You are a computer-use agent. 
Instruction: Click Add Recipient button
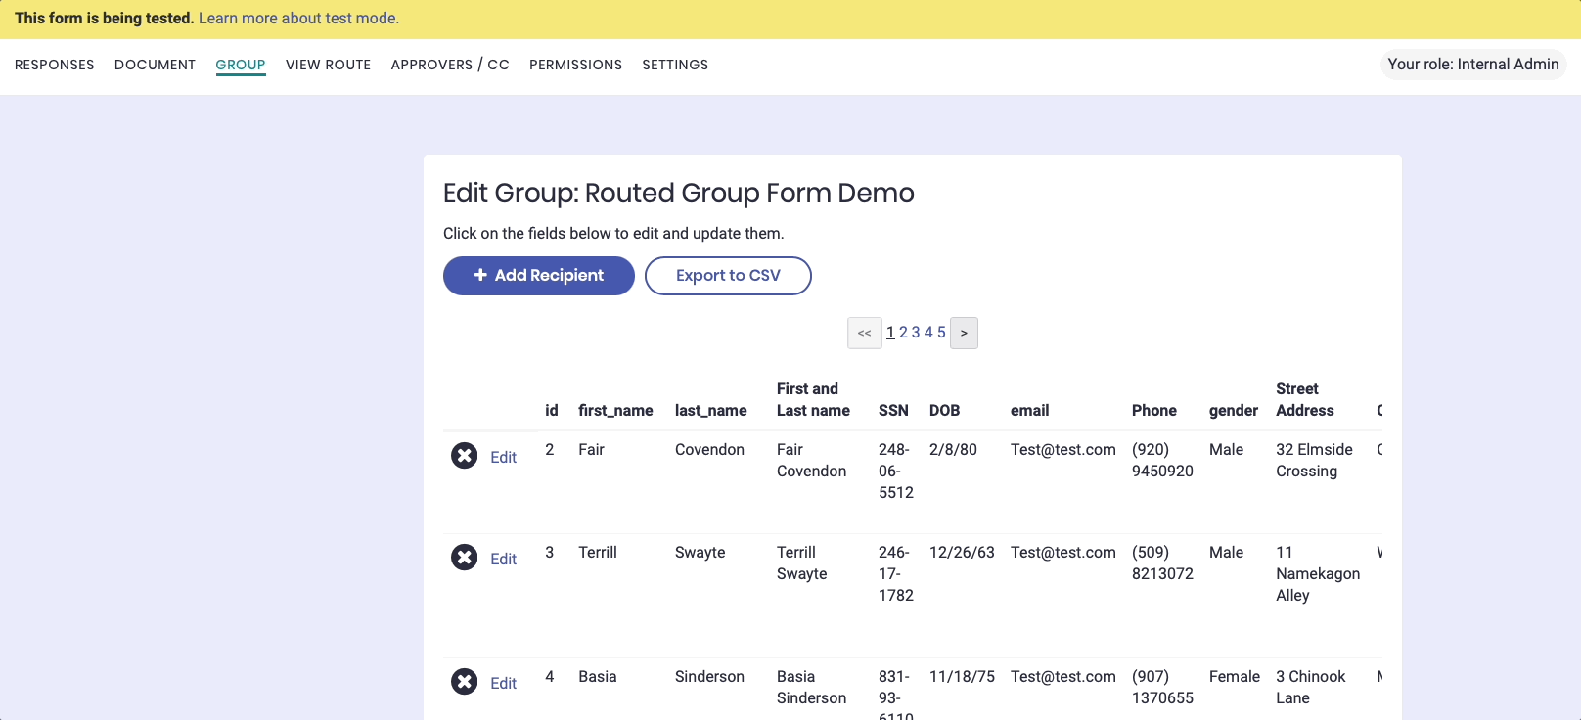(538, 276)
